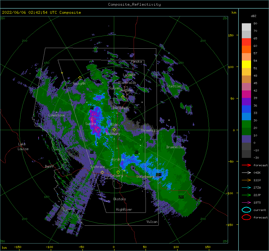The width and height of the screenshot is (269, 251).
Task: Click the Innisfail label
Action: point(121,108)
